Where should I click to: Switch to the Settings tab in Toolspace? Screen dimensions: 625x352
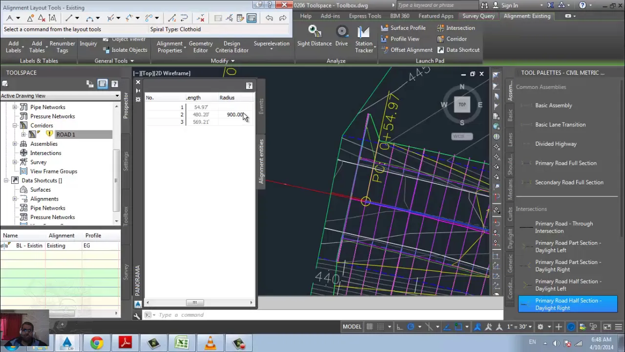(125, 161)
